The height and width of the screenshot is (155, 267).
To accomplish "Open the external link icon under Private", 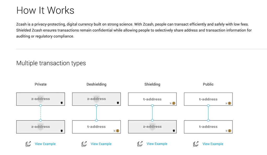I will click(28, 144).
